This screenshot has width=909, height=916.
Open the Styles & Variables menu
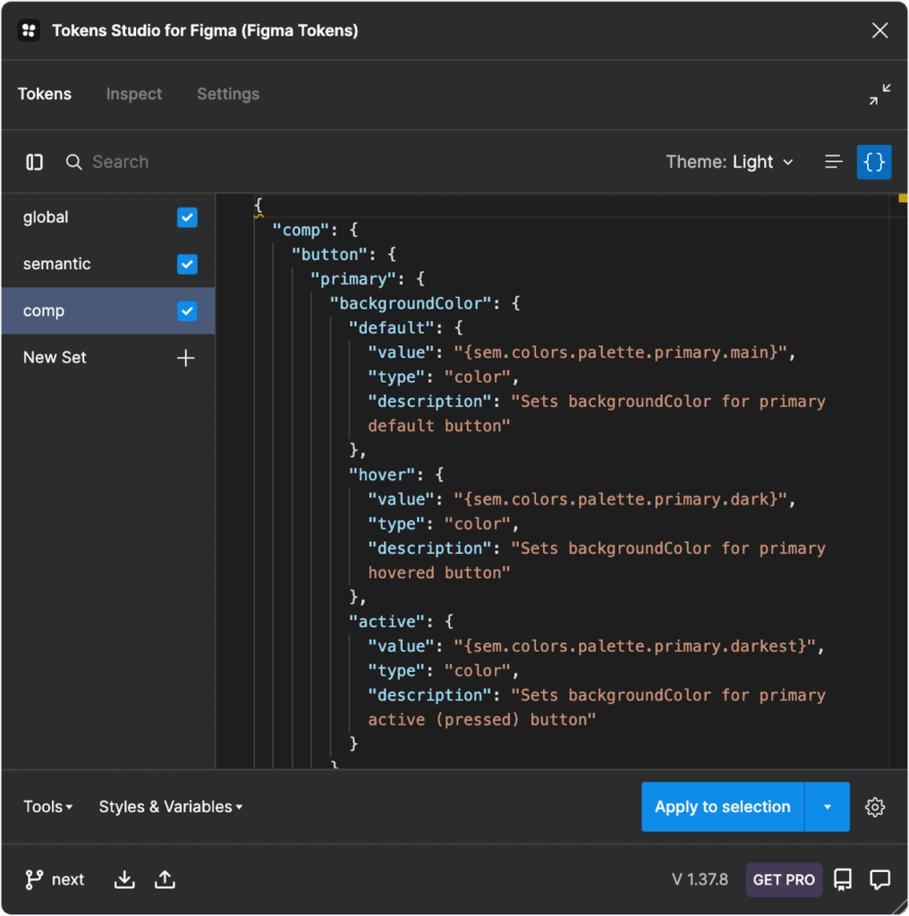coord(171,807)
